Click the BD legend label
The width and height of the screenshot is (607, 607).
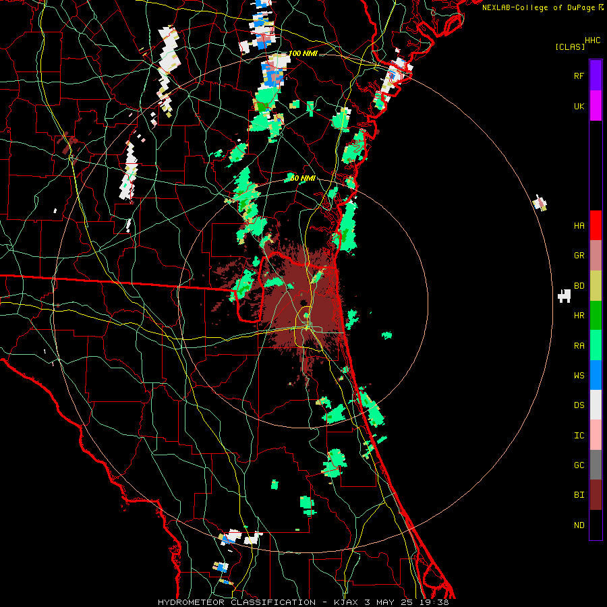579,286
